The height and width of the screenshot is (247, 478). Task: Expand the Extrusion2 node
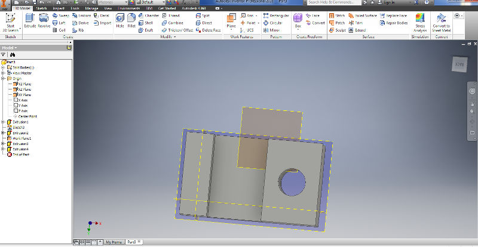[3, 133]
